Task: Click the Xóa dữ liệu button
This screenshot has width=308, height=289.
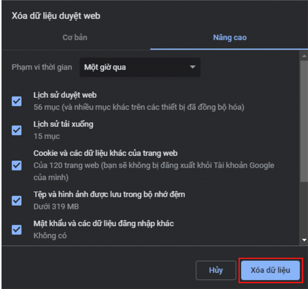Action: coord(270,270)
